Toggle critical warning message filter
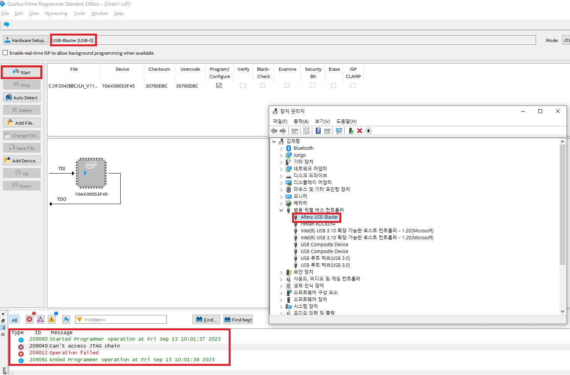Screen dimensions: 570x375 tap(40, 320)
